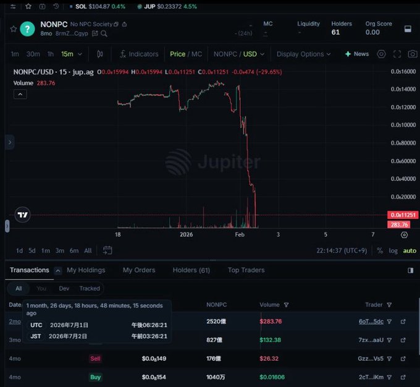Switch to the Top Traders tab
This screenshot has height=387, width=420.
(x=246, y=270)
